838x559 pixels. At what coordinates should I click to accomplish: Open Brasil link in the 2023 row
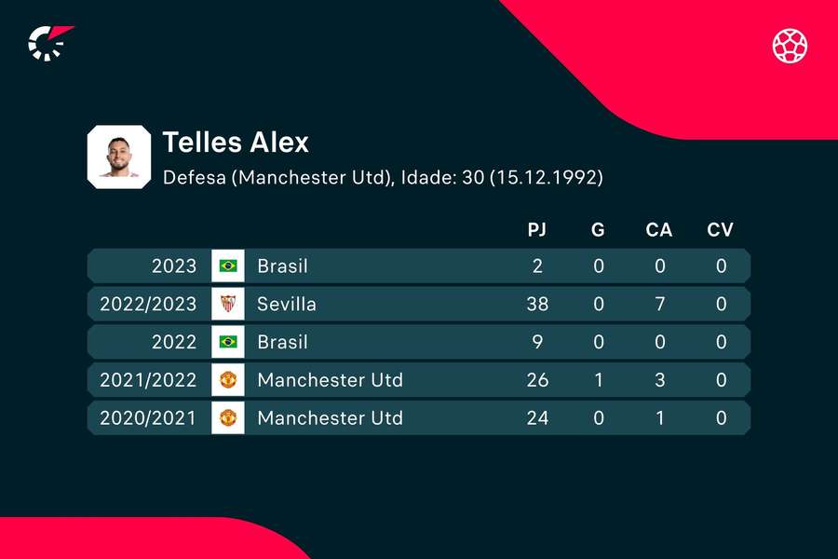(x=282, y=266)
